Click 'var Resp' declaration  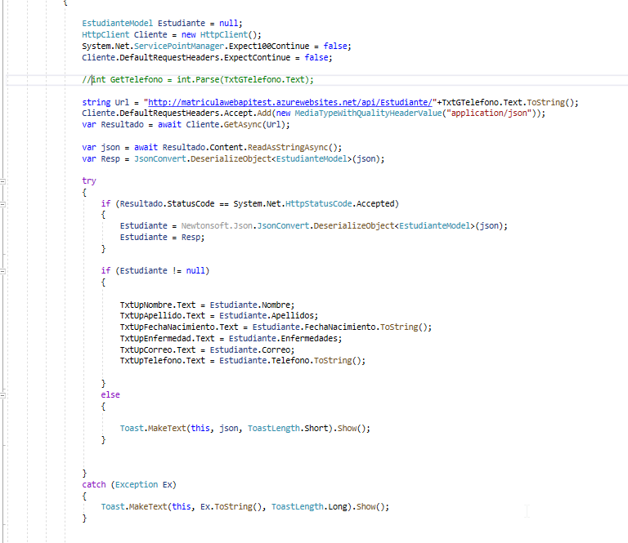101,158
